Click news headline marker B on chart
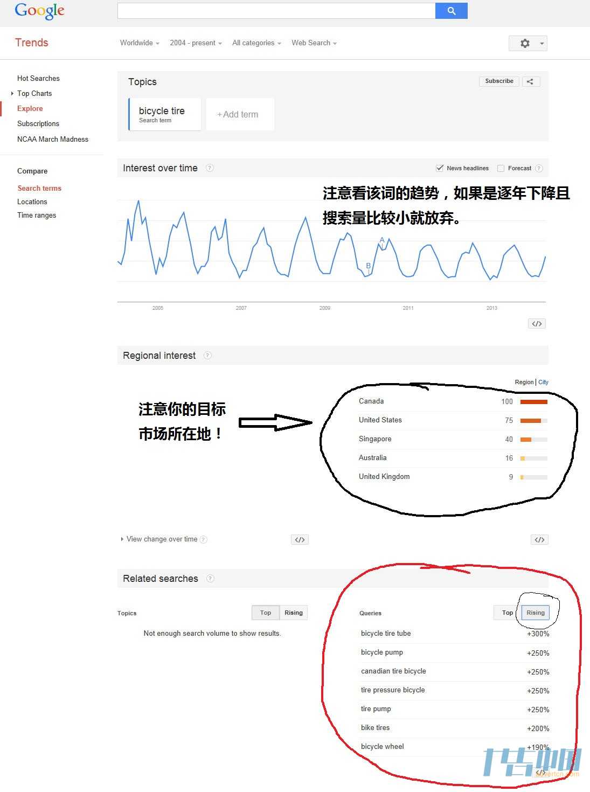Viewport: 590px width, 792px height. click(x=369, y=266)
